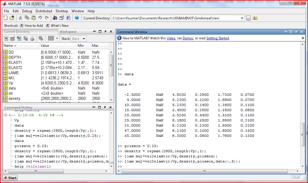Create a new M-file from toolbar
The height and width of the screenshot is (183, 308).
coord(5,18)
